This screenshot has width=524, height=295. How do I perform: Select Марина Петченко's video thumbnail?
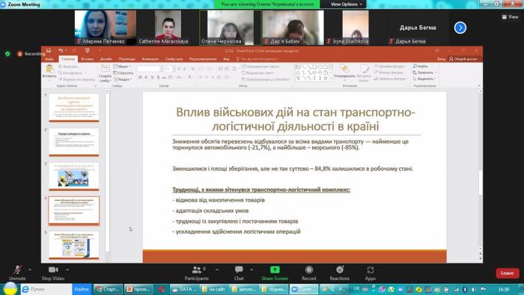tap(106, 28)
